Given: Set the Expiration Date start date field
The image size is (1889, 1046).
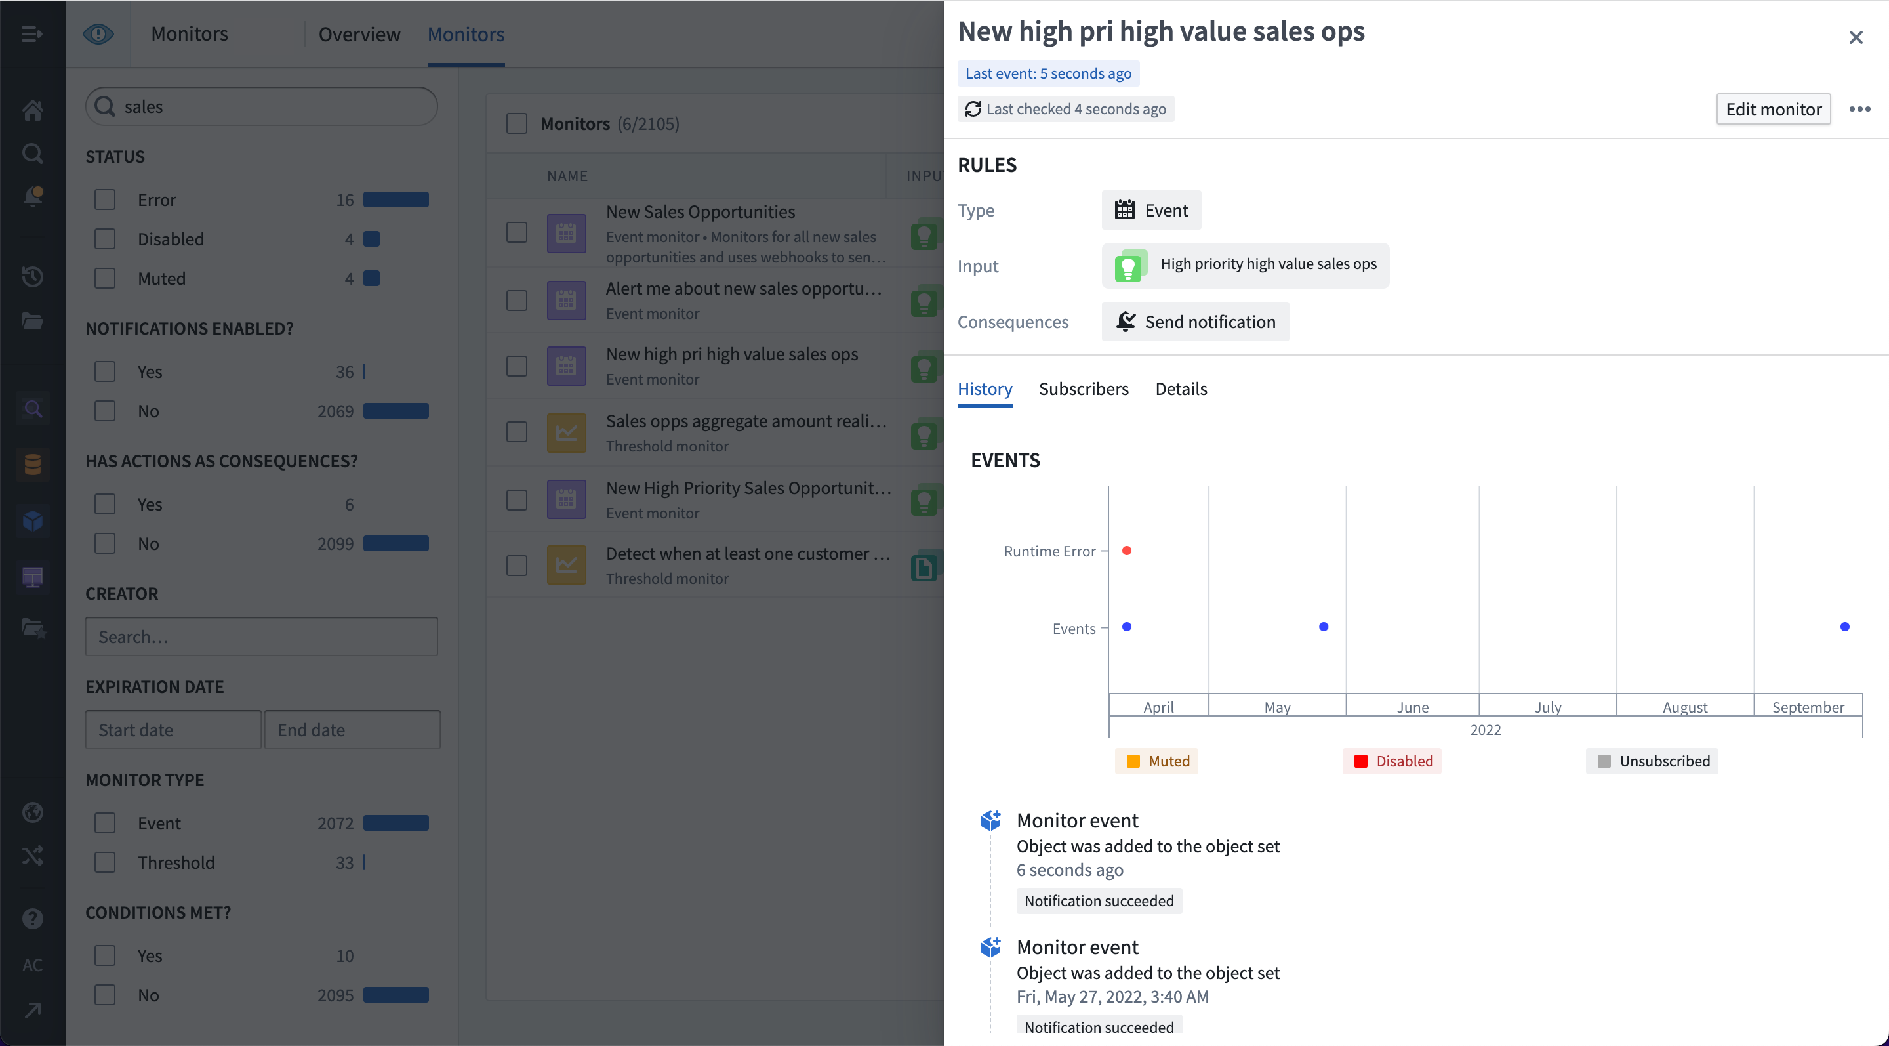Looking at the screenshot, I should pos(173,729).
